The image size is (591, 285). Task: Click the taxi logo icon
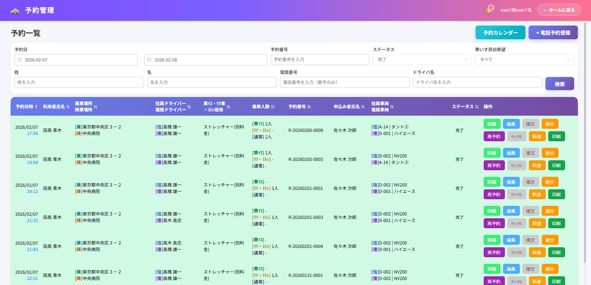tap(15, 11)
